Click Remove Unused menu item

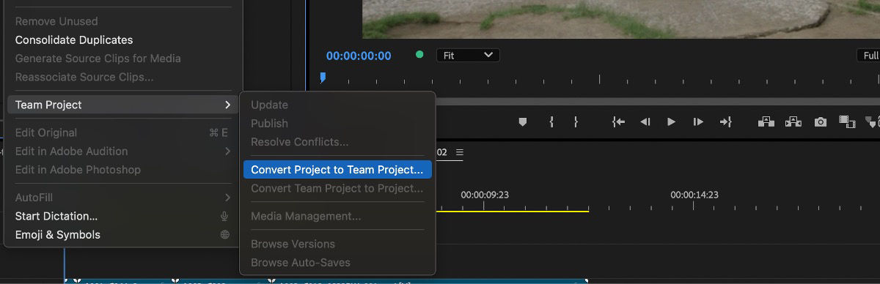(123, 21)
